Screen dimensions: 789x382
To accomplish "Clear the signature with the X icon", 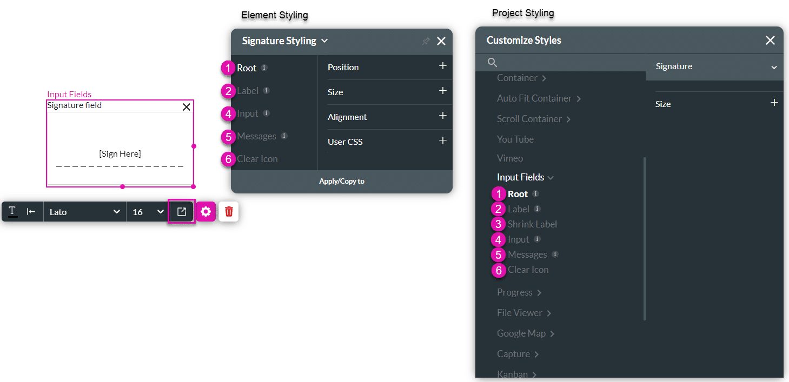I will (x=187, y=107).
